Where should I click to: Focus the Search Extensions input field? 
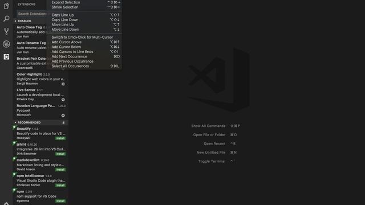point(32,14)
